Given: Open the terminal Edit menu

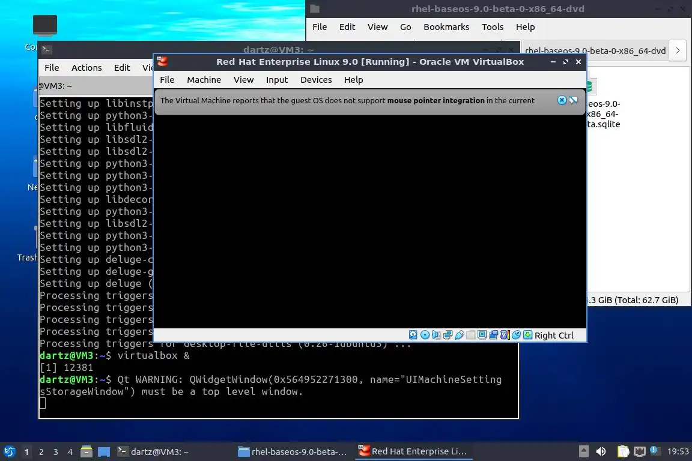Looking at the screenshot, I should click(x=122, y=67).
